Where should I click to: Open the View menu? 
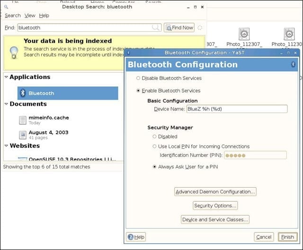point(30,16)
